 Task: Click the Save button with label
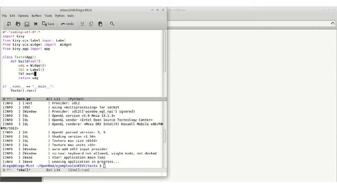click(48, 24)
